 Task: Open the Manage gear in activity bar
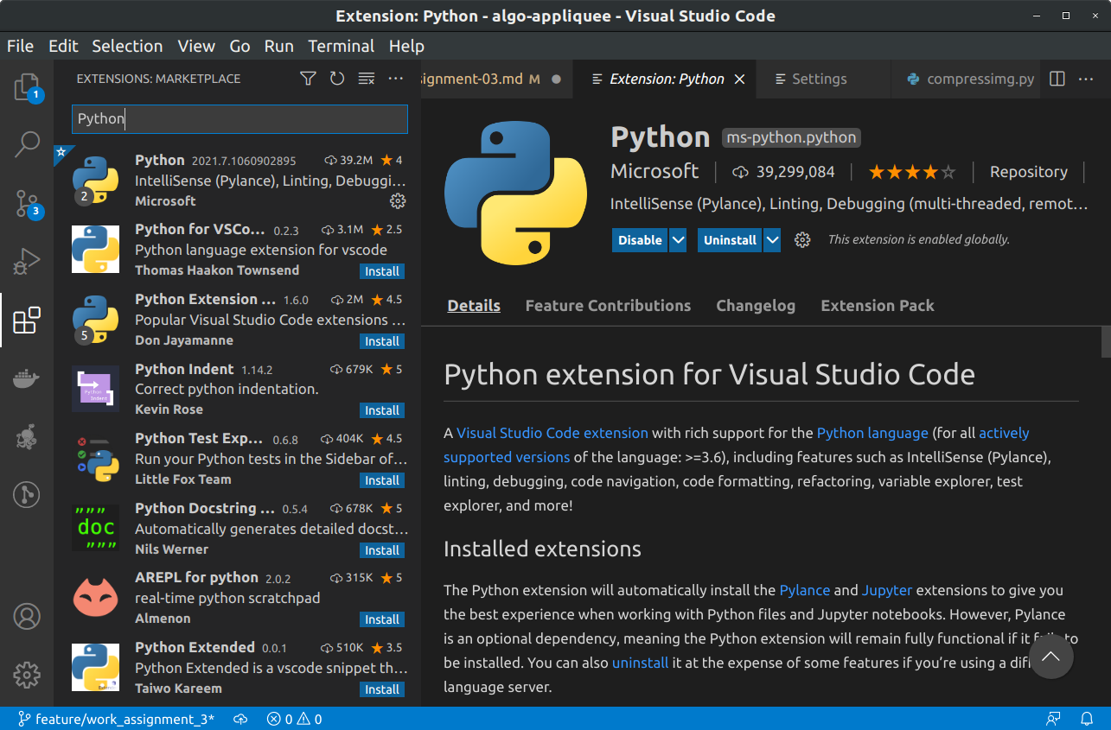pyautogui.click(x=27, y=675)
